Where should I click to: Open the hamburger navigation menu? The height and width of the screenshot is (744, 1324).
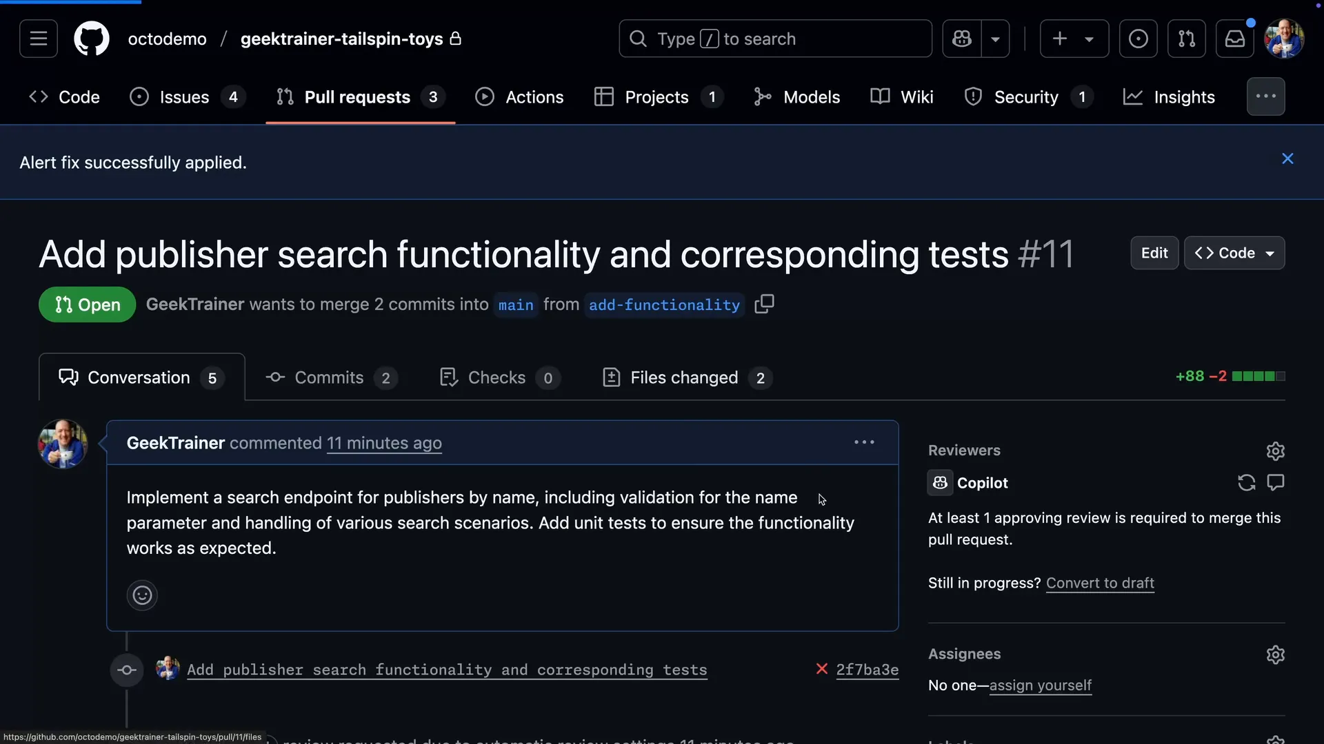[x=39, y=39]
